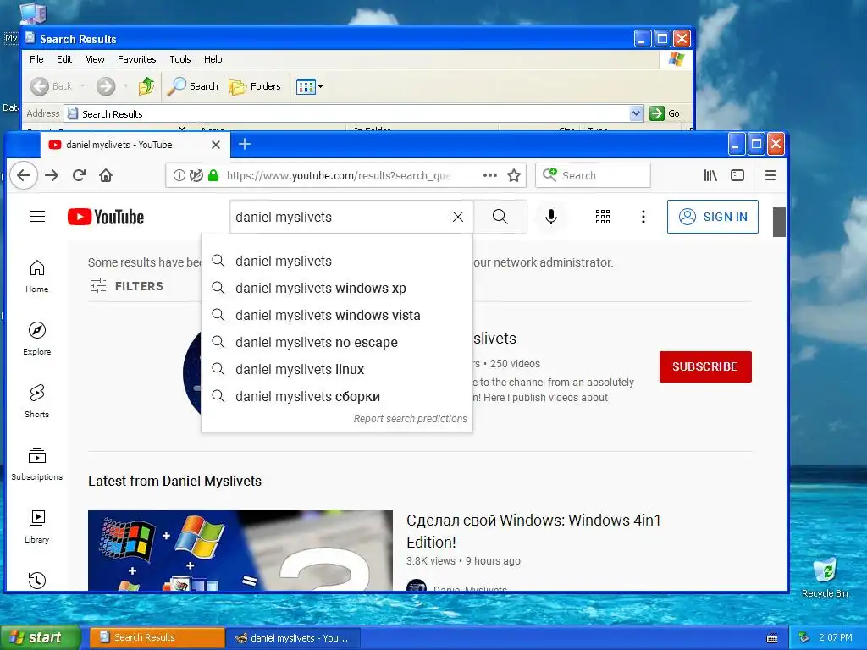Viewport: 867px width, 650px height.
Task: Open YouTube settings three-dot menu
Action: pyautogui.click(x=643, y=217)
